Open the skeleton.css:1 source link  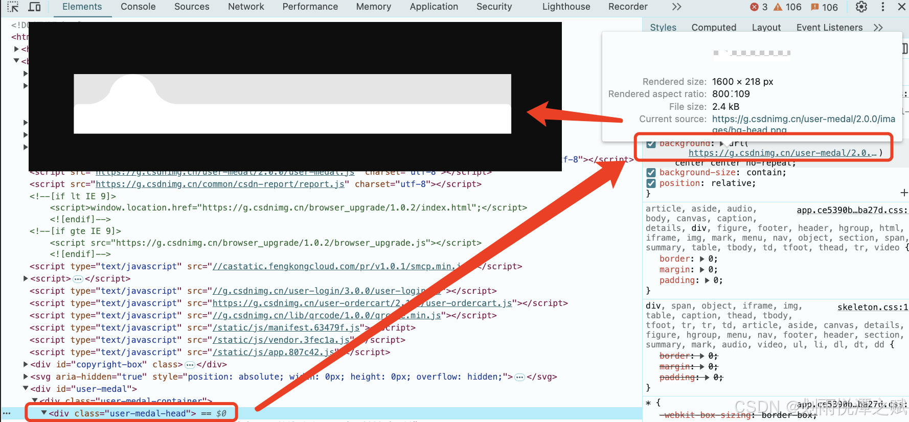click(873, 307)
